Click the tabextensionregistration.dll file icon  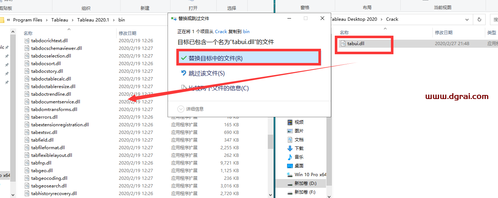(x=27, y=125)
